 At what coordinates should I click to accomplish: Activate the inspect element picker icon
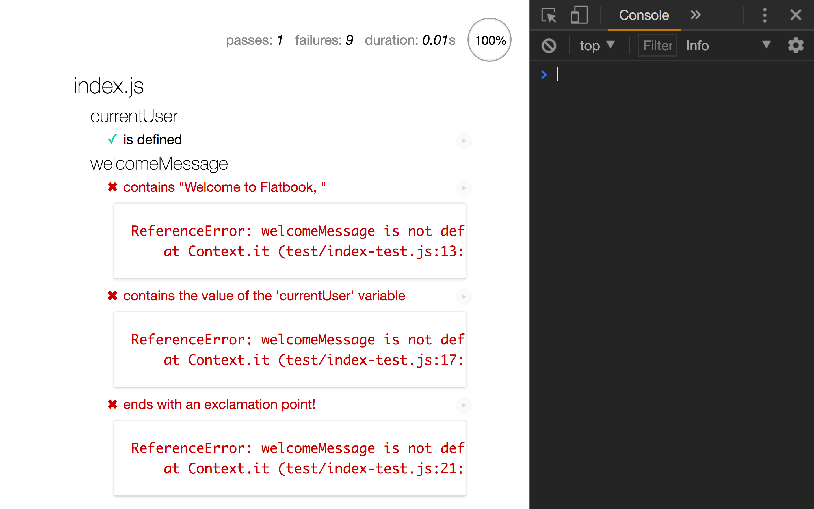[549, 15]
